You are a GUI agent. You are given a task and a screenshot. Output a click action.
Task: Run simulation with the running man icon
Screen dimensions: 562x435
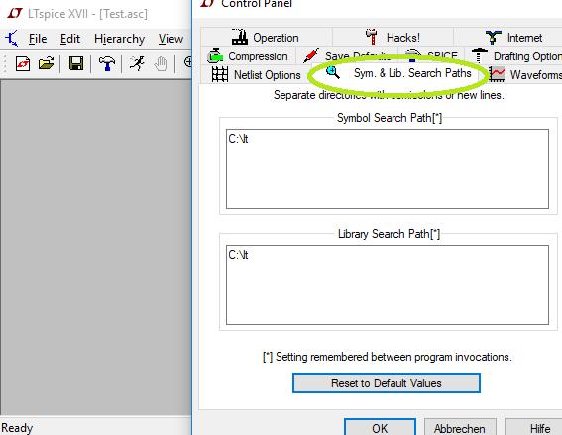[x=137, y=64]
